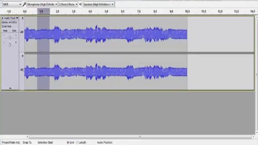Click the microphone icon in device toolbar
The image size is (258, 145).
(24, 4)
